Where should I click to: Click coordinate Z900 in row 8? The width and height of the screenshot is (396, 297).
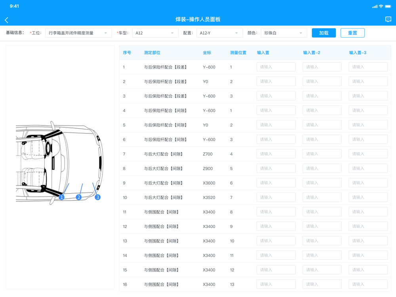(208, 168)
